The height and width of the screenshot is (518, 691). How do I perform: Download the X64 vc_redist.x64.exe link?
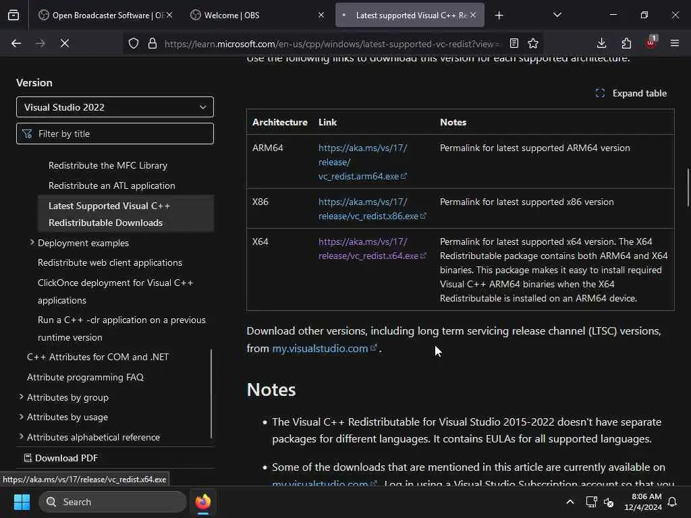coord(372,248)
